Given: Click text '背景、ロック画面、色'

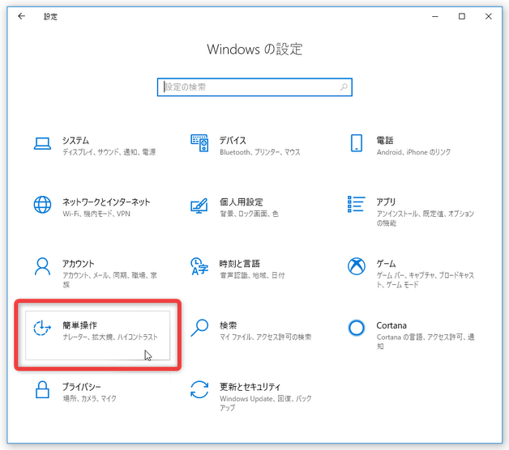Looking at the screenshot, I should 249,214.
